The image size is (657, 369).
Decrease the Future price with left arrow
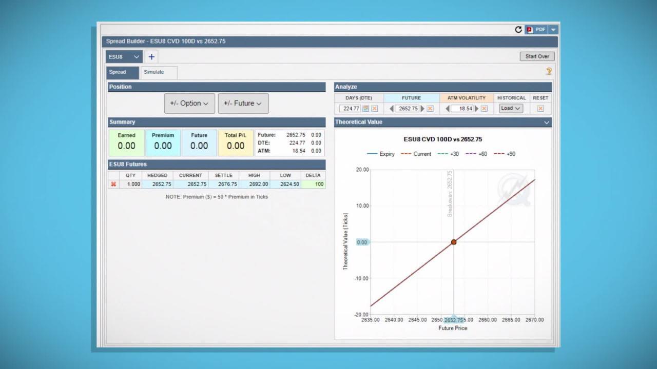pos(392,109)
